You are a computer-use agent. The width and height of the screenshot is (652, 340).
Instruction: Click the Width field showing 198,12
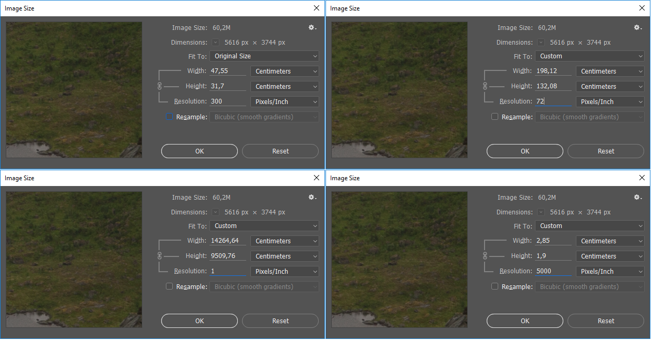click(x=553, y=71)
